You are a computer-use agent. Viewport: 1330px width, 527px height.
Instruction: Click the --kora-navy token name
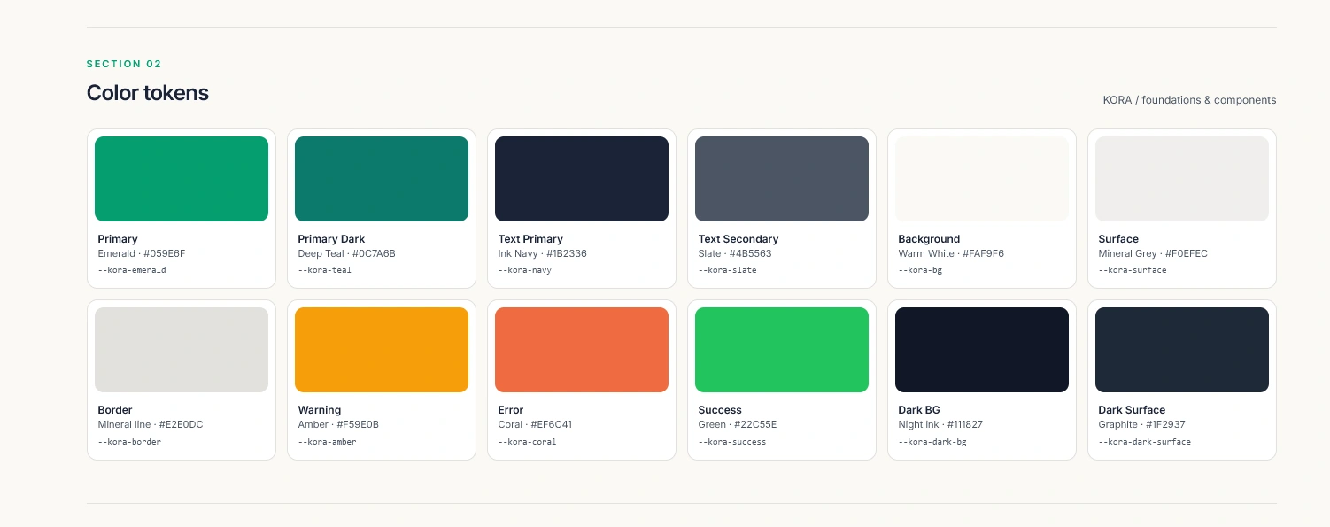tap(525, 270)
